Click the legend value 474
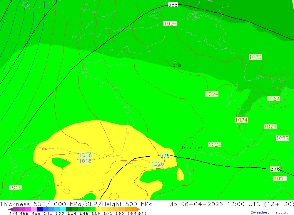 13,213
